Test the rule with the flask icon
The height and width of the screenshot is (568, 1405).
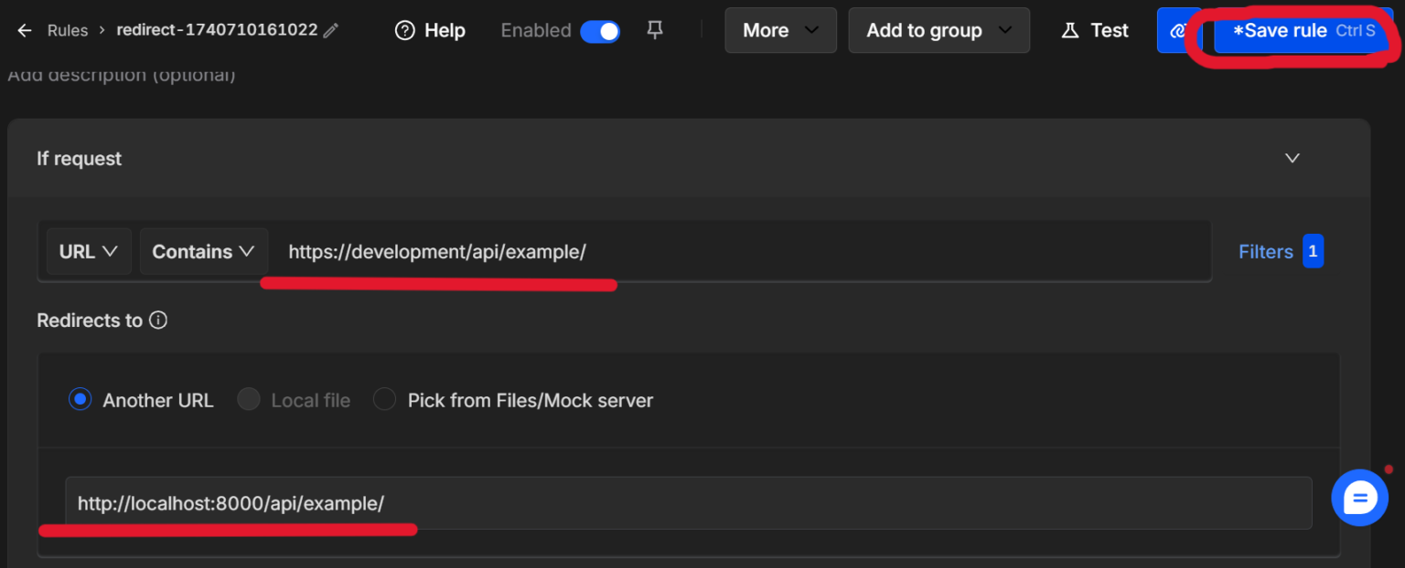pyautogui.click(x=1070, y=30)
